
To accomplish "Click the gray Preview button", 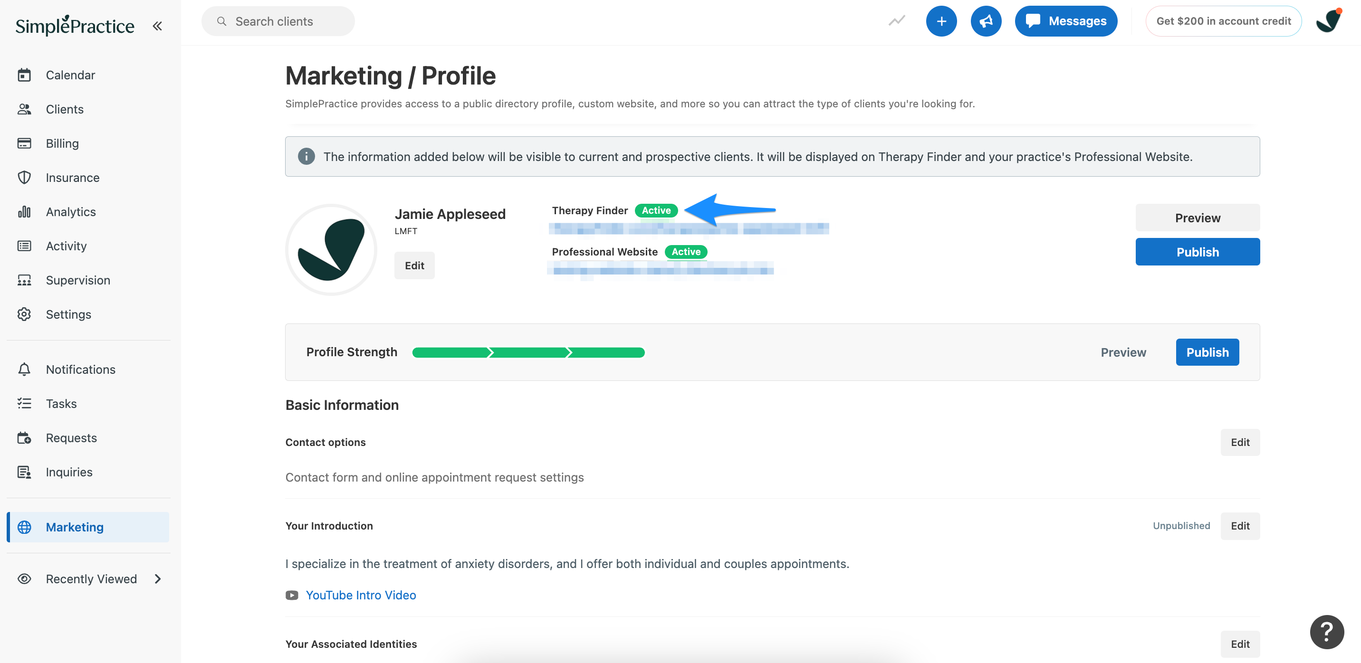I will 1197,218.
